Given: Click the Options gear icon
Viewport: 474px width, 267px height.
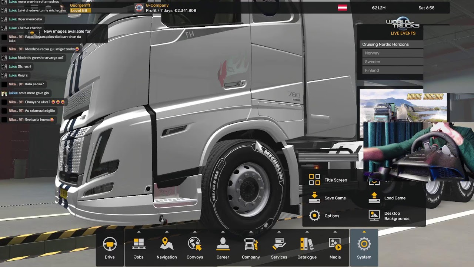Looking at the screenshot, I should [314, 216].
